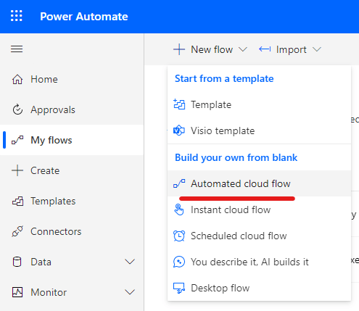Open Approvals page
This screenshot has height=311, width=359.
[72, 109]
